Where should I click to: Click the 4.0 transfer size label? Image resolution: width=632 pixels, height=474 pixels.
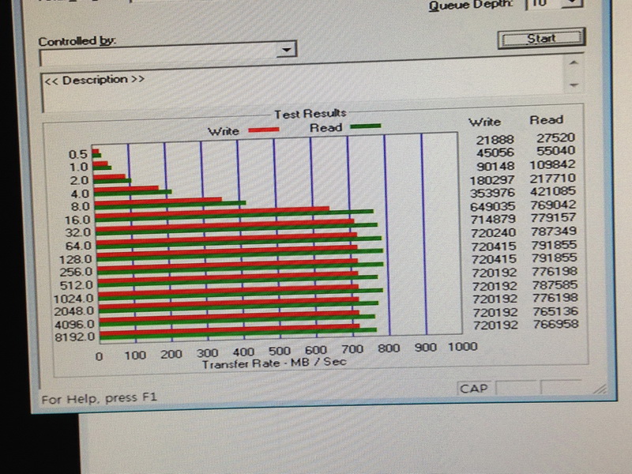click(80, 194)
